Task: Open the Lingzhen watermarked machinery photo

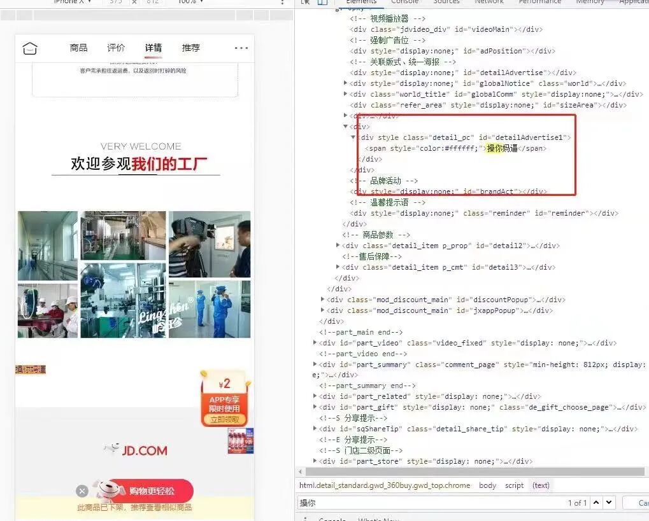Action: tap(123, 300)
